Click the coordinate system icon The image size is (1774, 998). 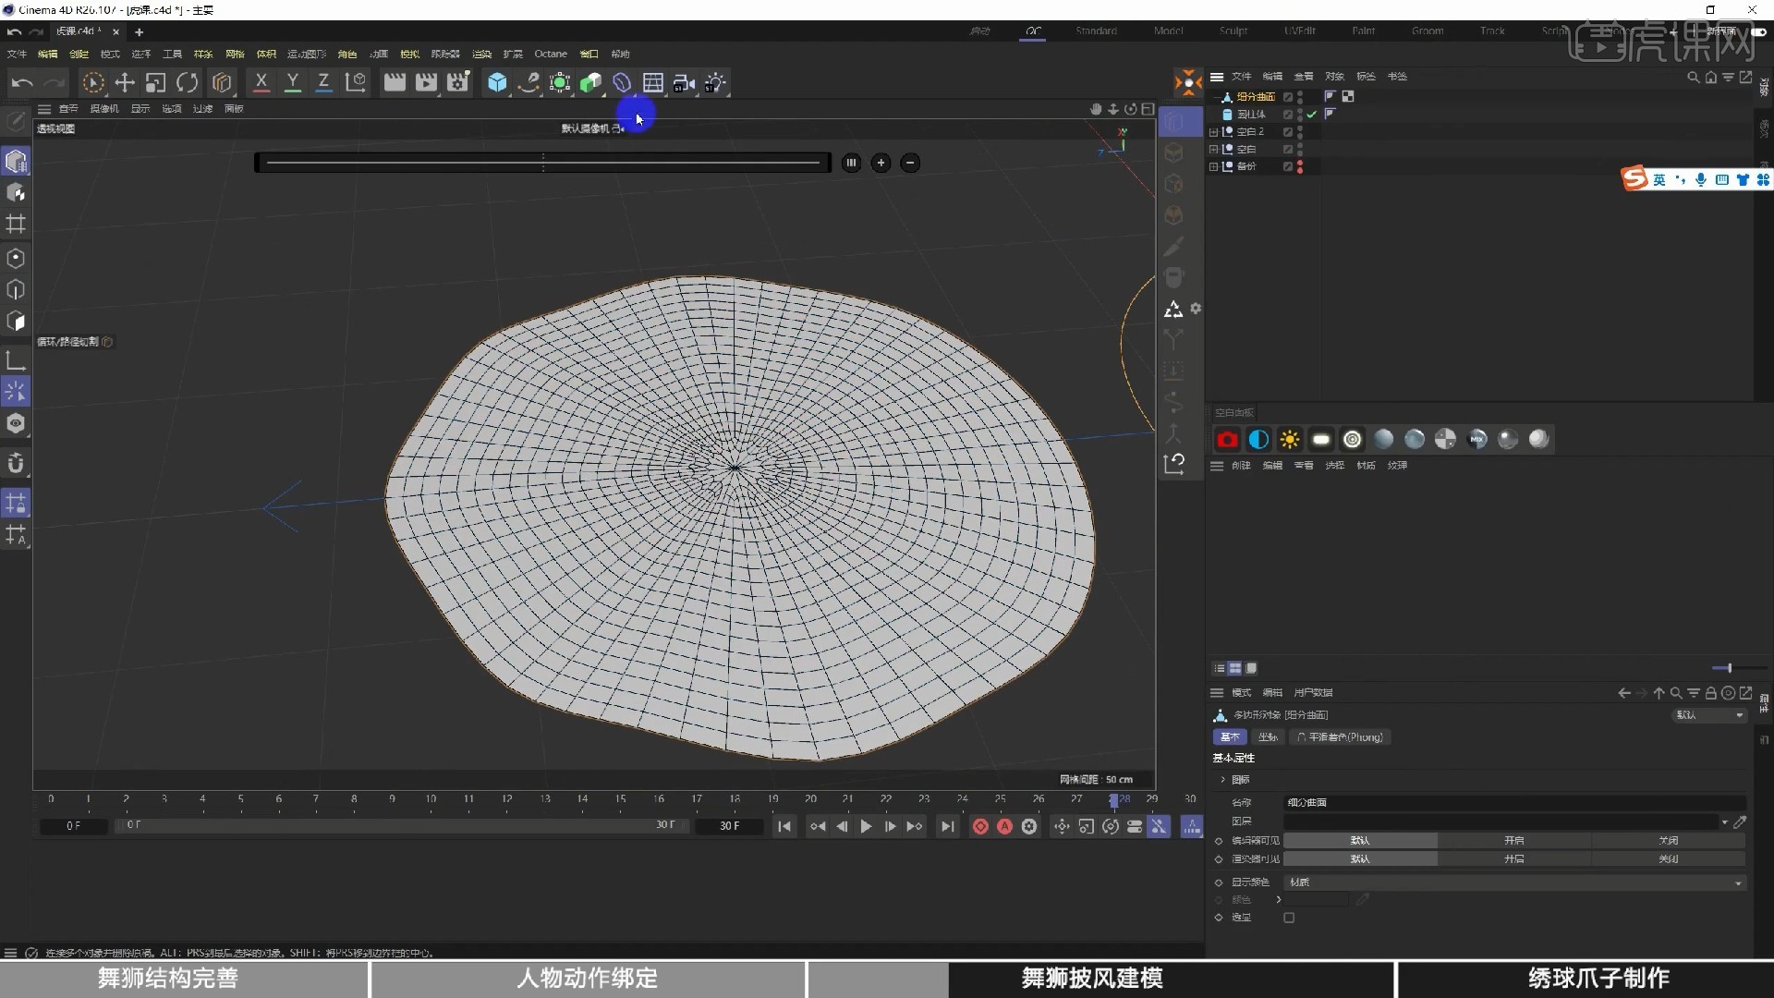tap(356, 83)
